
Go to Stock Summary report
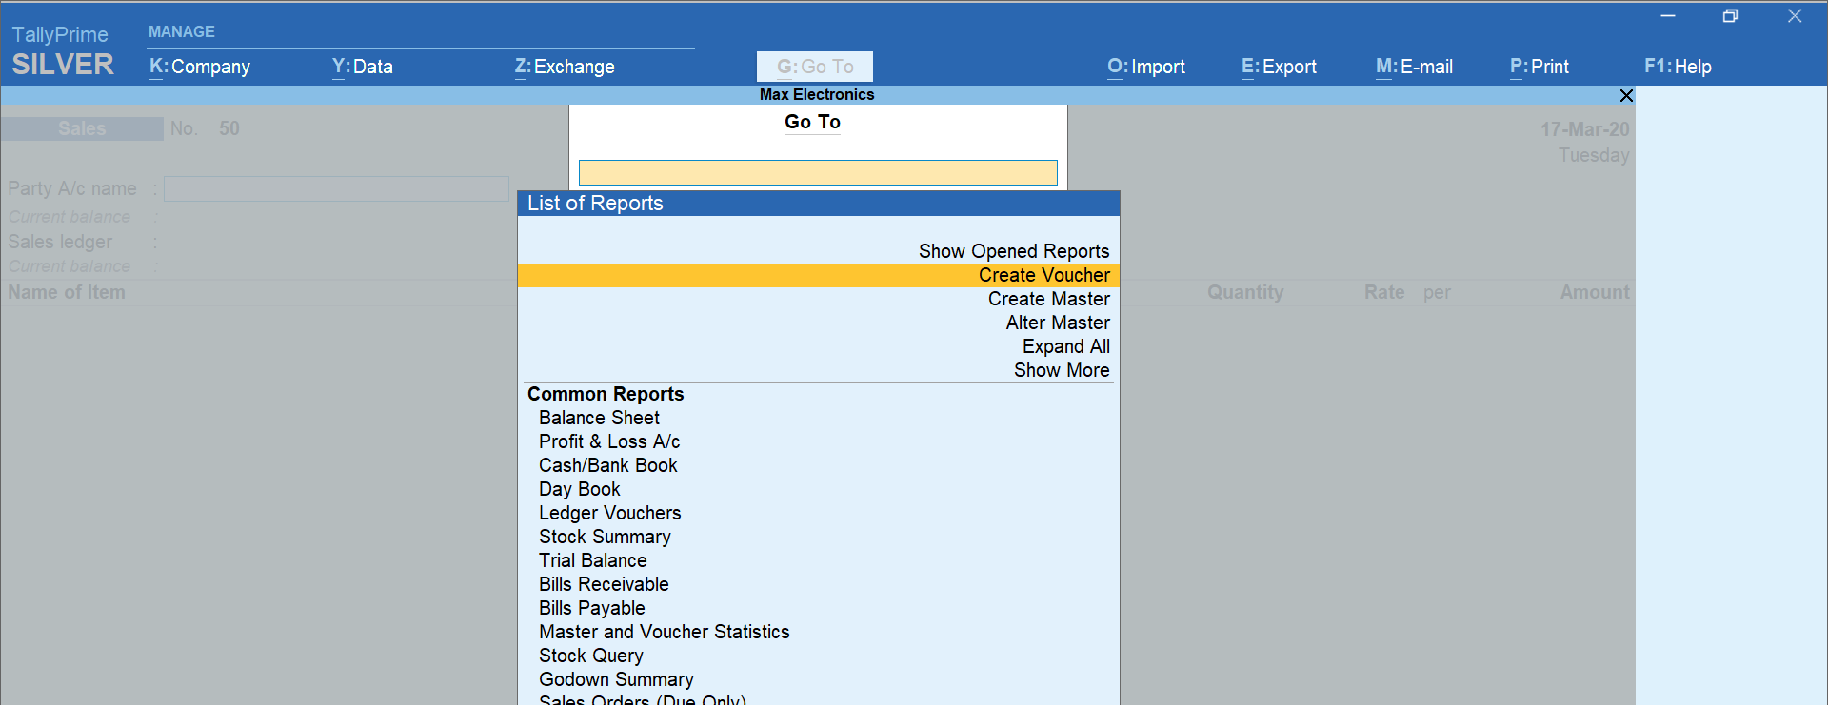605,537
